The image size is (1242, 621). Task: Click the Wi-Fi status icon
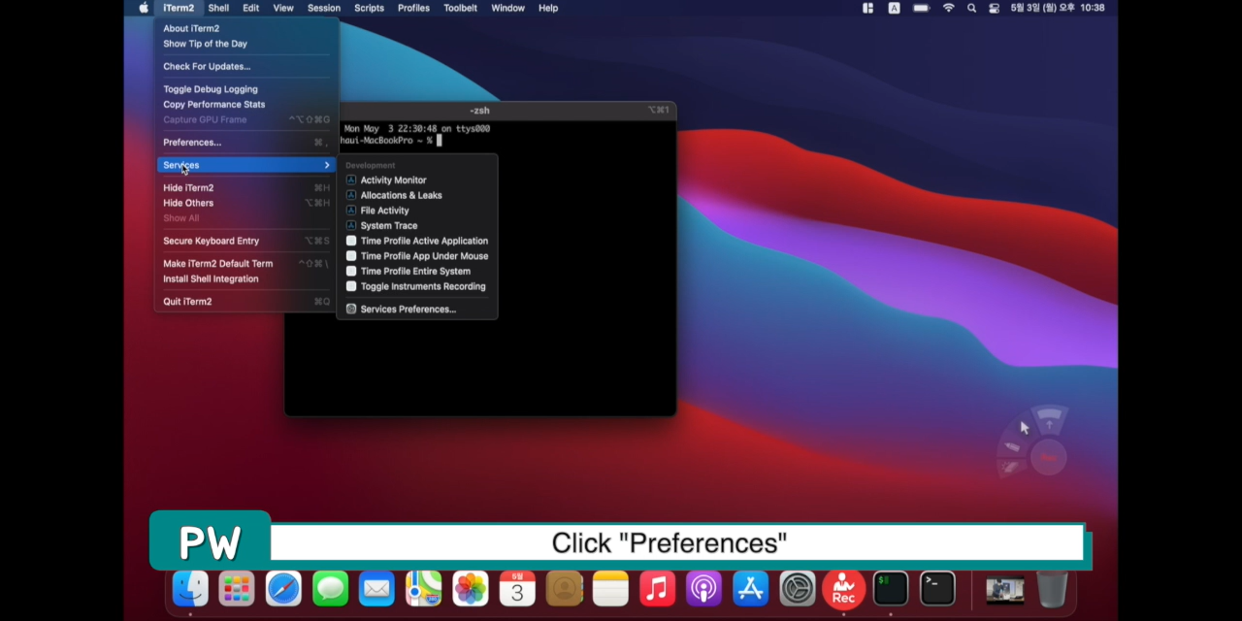948,8
